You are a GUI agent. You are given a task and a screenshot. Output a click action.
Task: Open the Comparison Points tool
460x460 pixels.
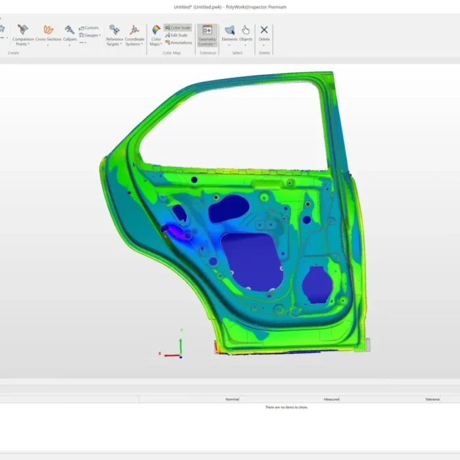coord(23,30)
